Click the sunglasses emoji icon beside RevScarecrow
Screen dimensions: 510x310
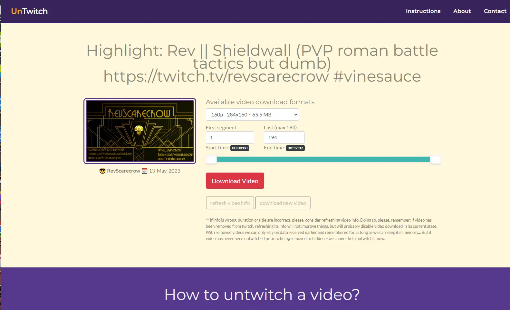pos(102,171)
